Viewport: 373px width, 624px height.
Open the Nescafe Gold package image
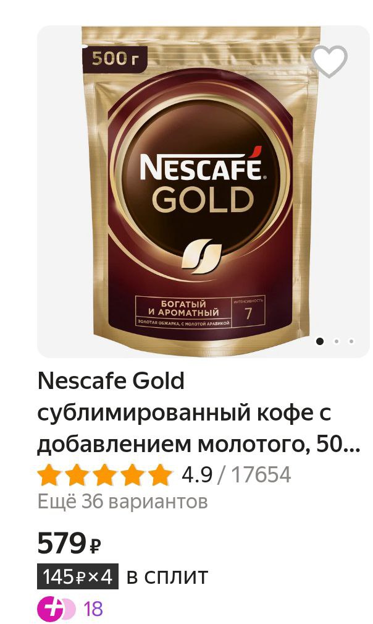point(203,192)
